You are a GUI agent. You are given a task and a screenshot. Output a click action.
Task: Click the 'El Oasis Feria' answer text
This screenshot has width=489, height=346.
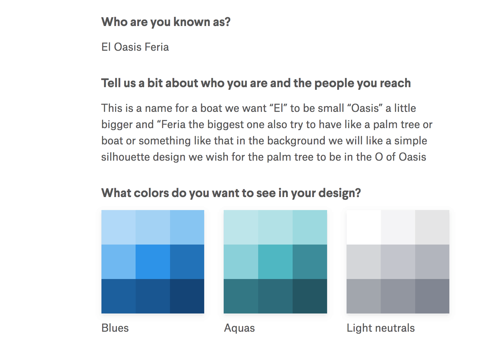pos(135,47)
